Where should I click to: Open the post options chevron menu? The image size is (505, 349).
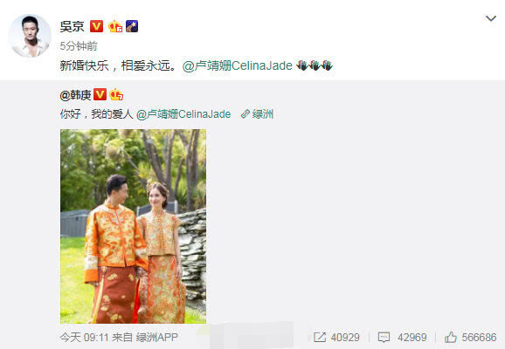pos(491,18)
